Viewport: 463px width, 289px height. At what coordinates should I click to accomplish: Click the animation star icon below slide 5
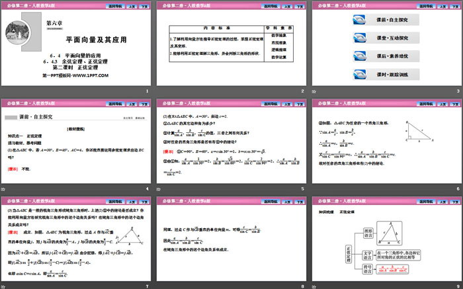click(x=158, y=189)
